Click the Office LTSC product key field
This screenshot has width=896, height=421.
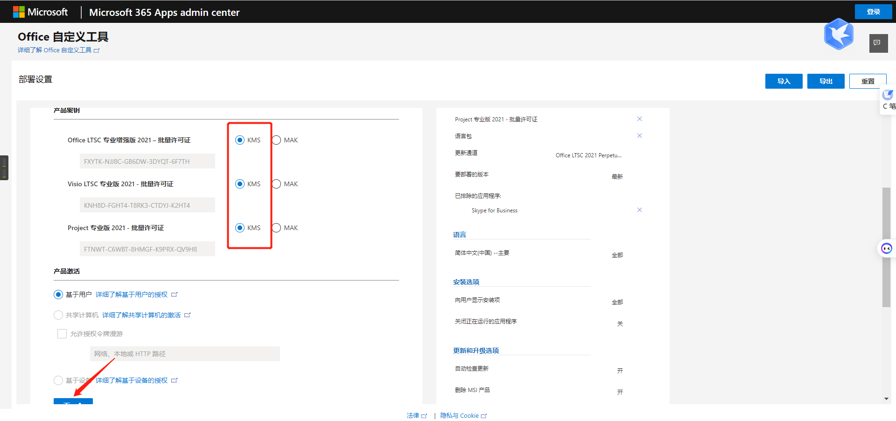(x=147, y=161)
